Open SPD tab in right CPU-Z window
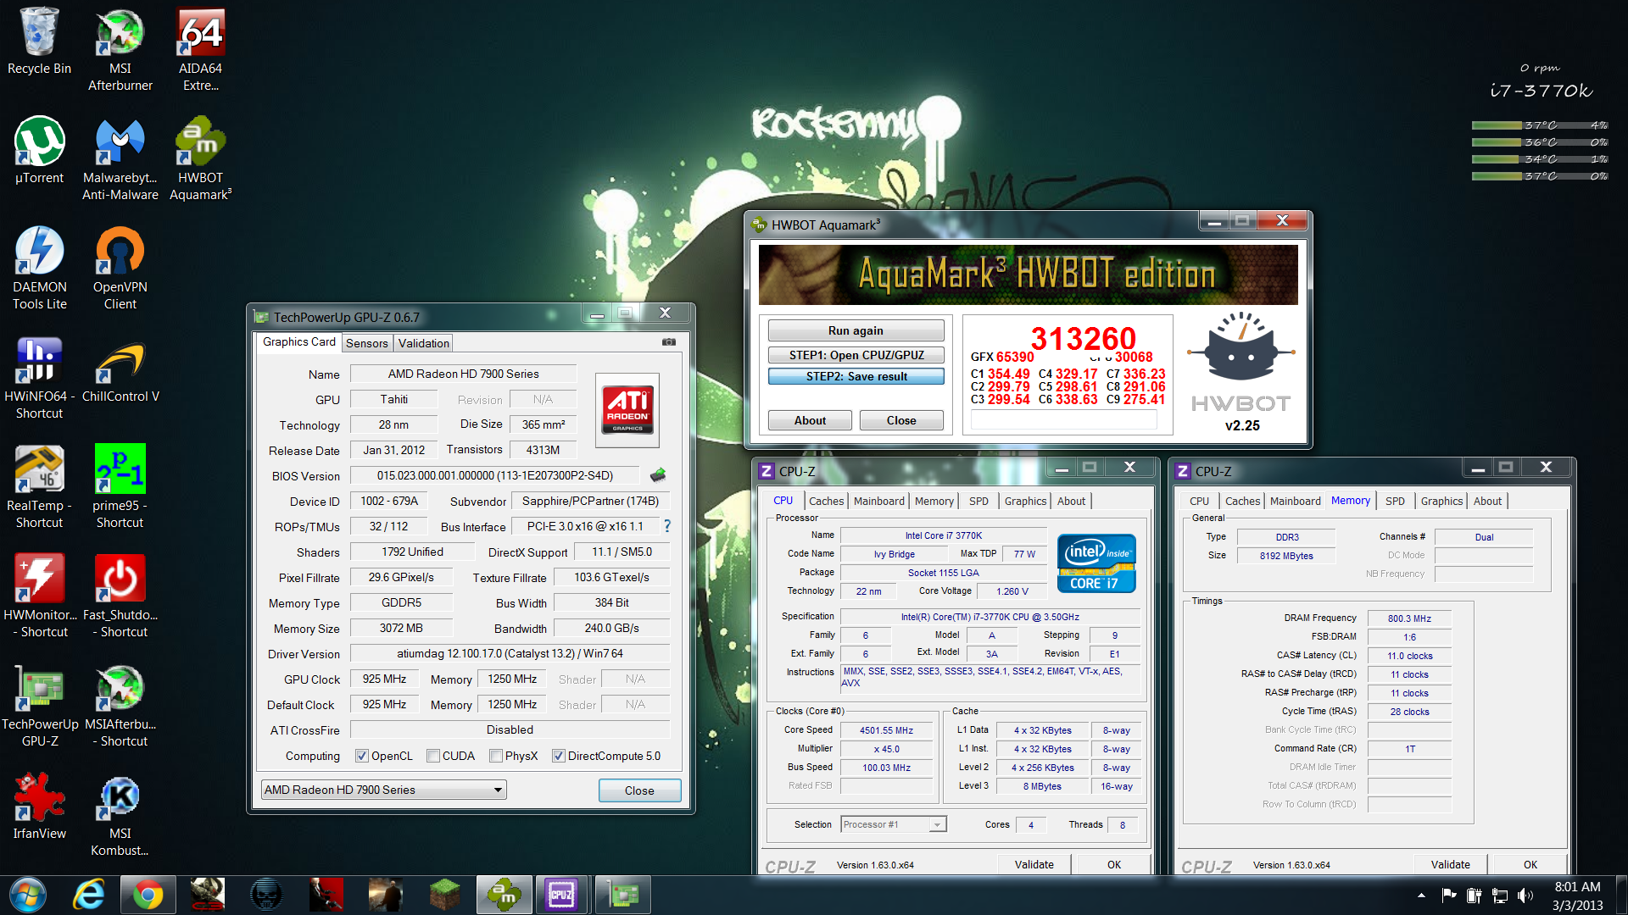Viewport: 1628px width, 915px height. (x=1395, y=501)
